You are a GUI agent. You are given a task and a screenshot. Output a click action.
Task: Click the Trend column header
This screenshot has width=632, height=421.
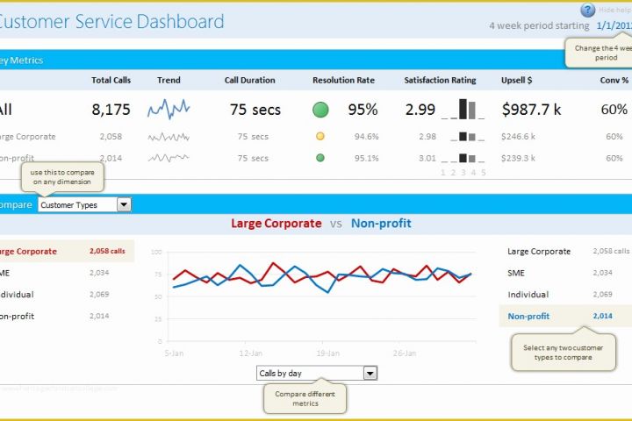(x=169, y=80)
